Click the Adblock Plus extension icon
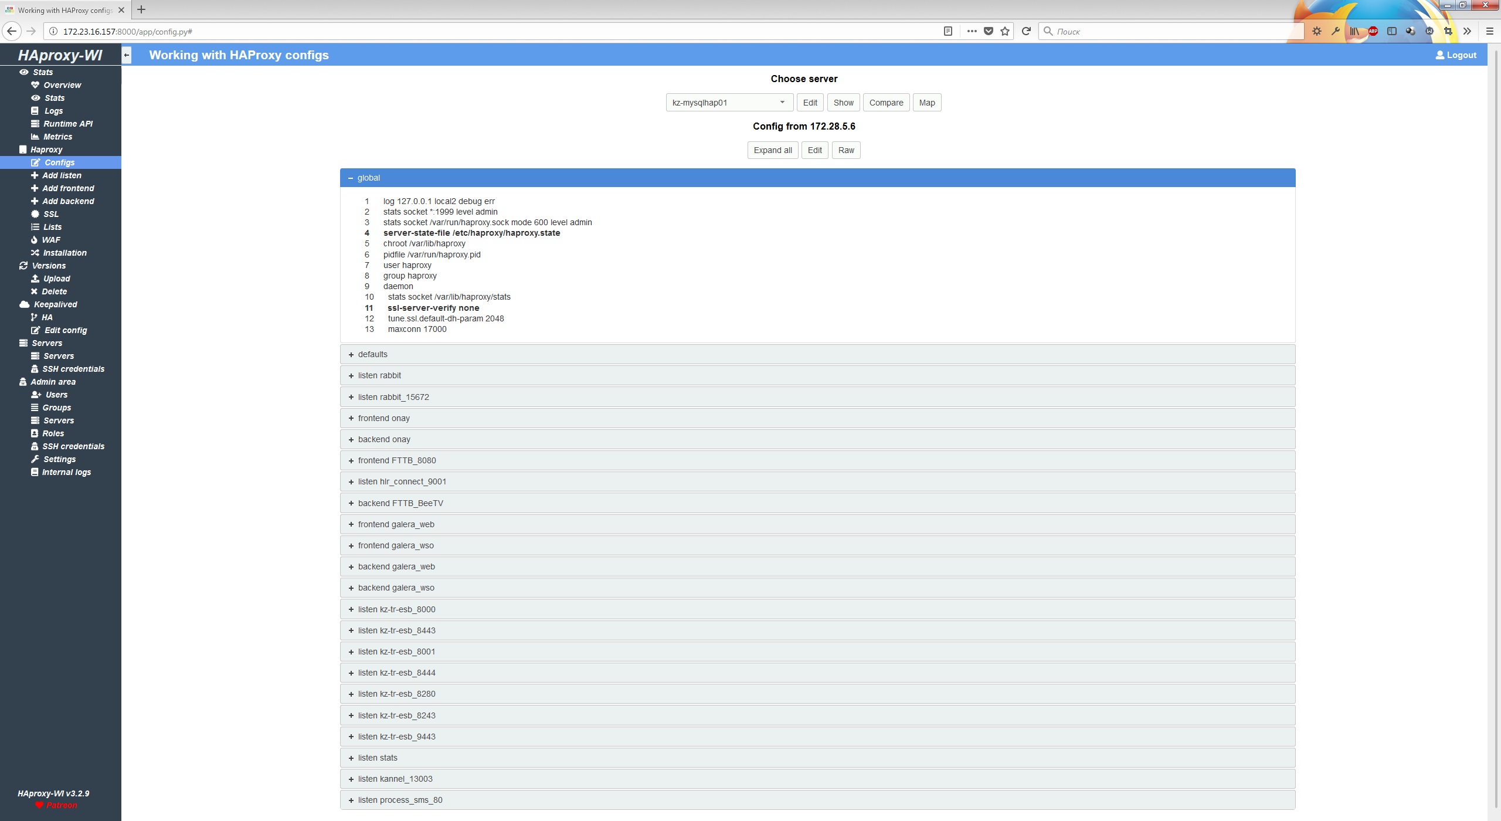 pos(1373,31)
